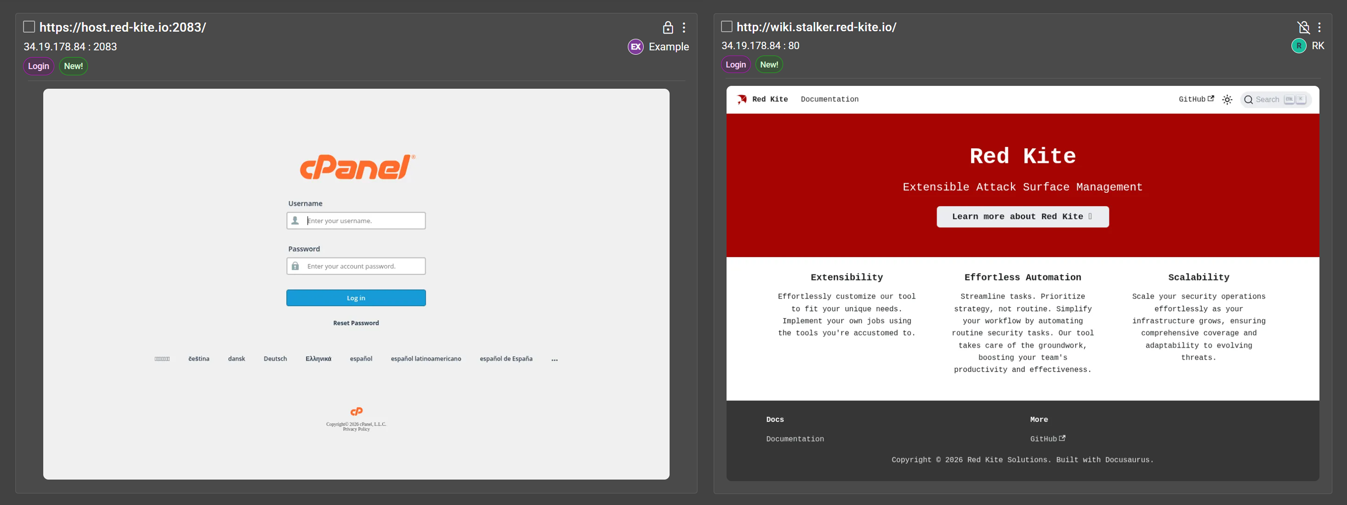
Task: Click the large cPanel logo
Action: click(357, 167)
